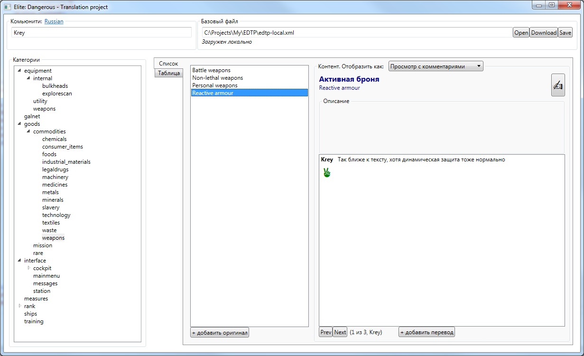
Task: Collapse the goods tree node
Action: pyautogui.click(x=19, y=124)
